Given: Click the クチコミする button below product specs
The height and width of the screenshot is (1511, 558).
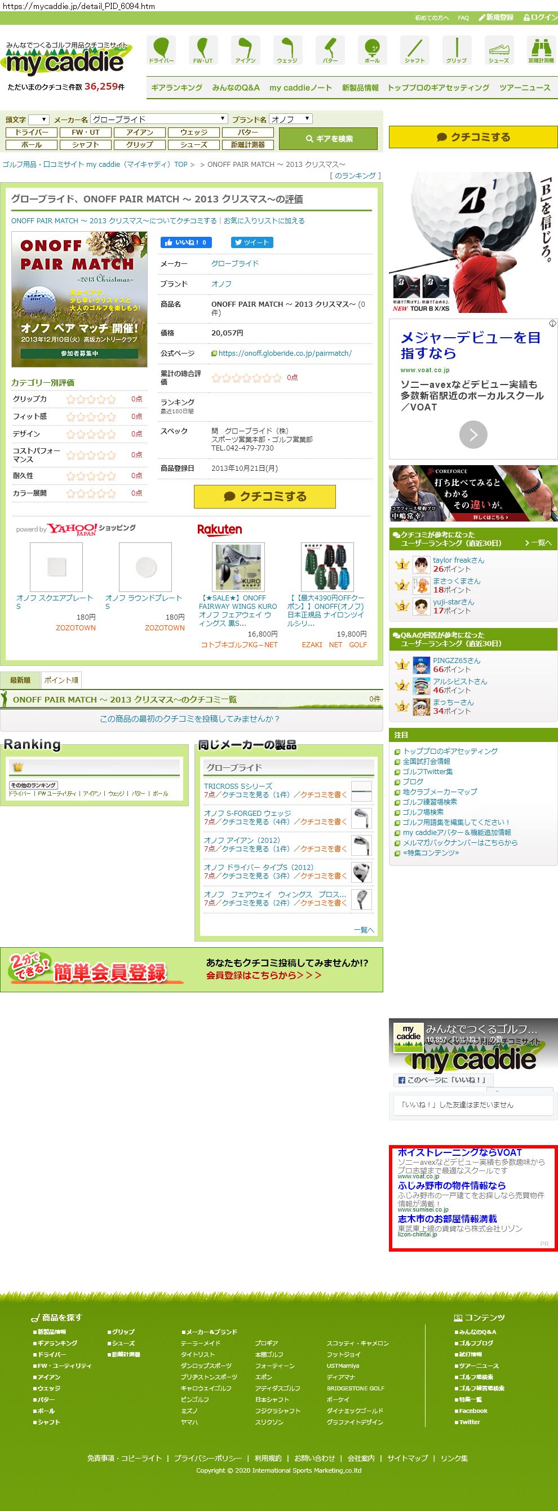Looking at the screenshot, I should 265,496.
